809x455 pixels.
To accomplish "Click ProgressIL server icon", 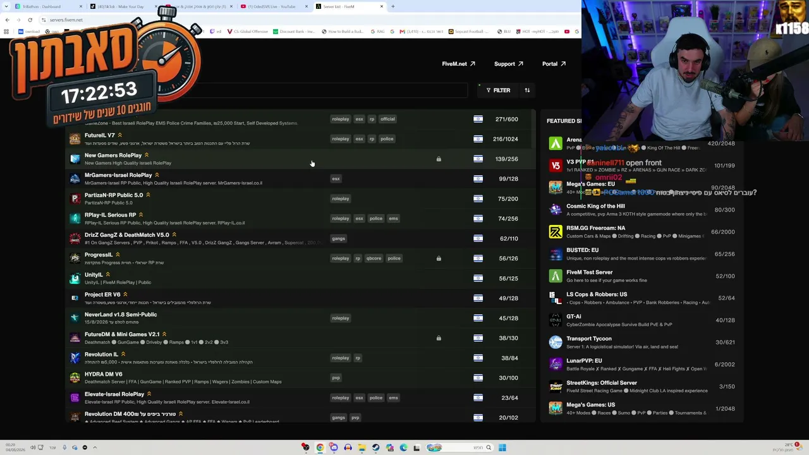I will (75, 258).
